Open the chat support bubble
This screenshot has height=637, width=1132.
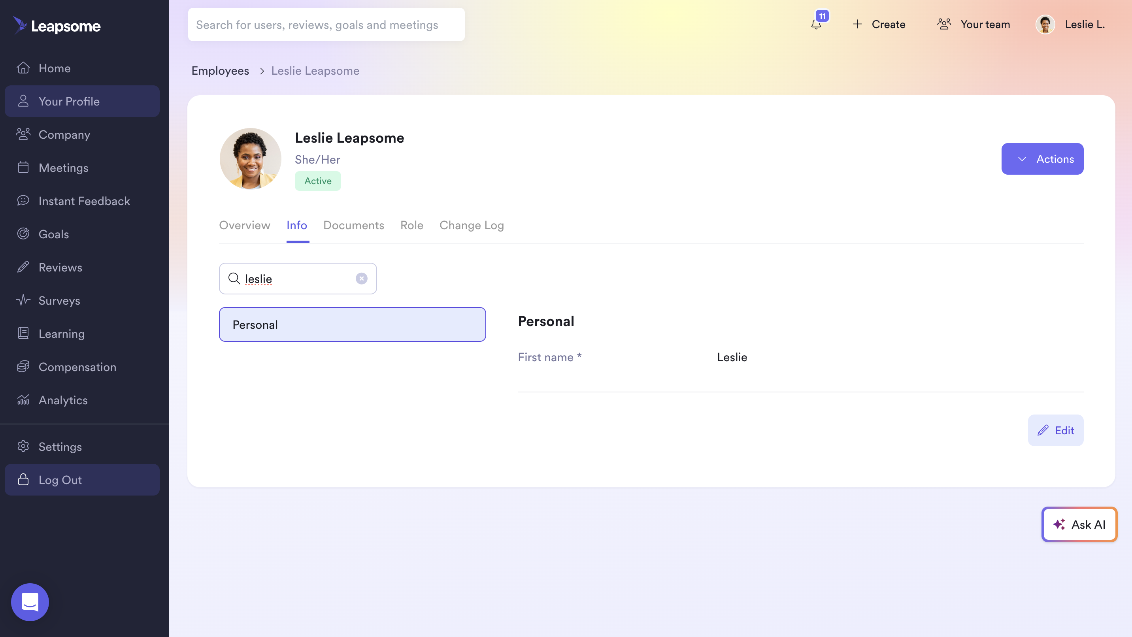tap(30, 602)
